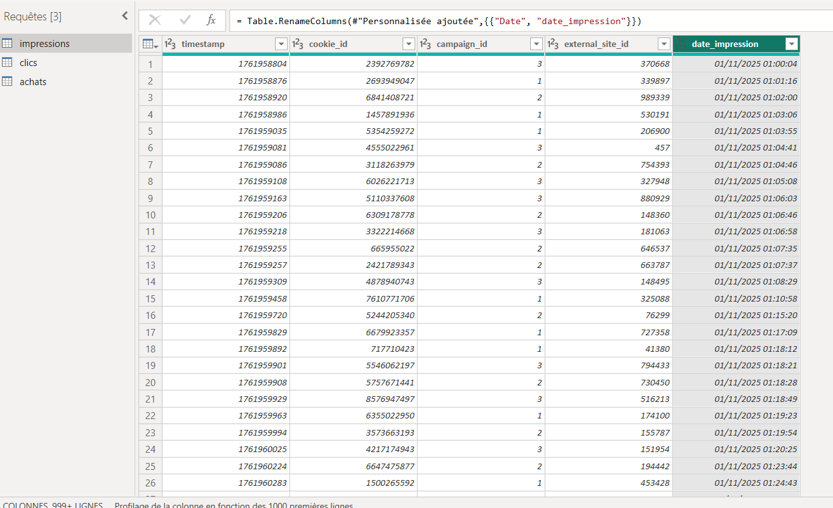The width and height of the screenshot is (833, 508).
Task: Open the clics query
Action: click(29, 63)
